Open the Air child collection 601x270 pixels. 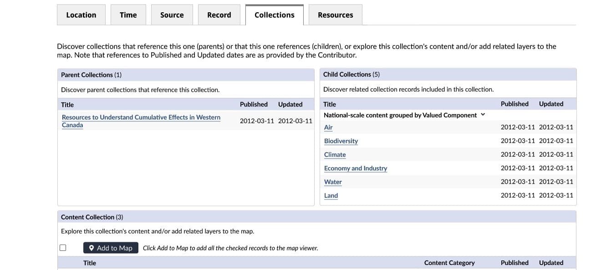tap(328, 128)
